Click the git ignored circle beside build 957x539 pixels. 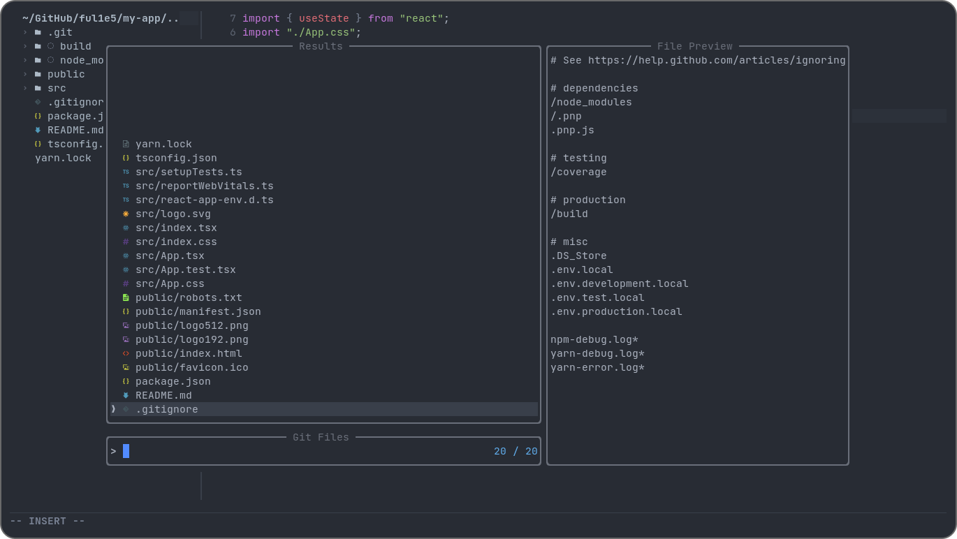point(50,46)
